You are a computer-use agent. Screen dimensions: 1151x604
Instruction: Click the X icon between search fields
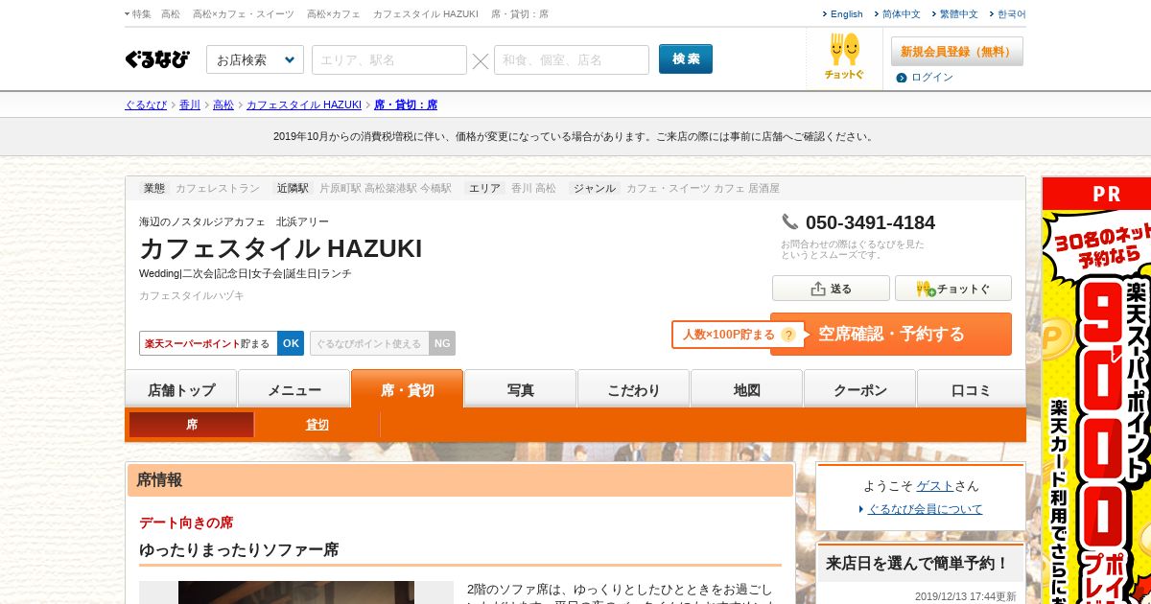(481, 60)
